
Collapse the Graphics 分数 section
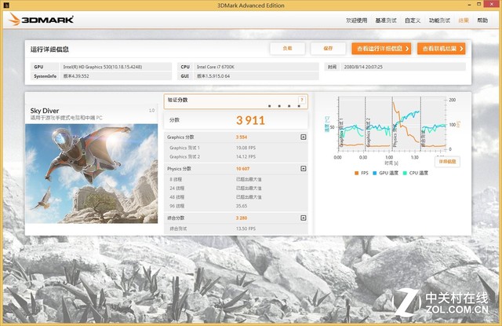click(x=304, y=137)
